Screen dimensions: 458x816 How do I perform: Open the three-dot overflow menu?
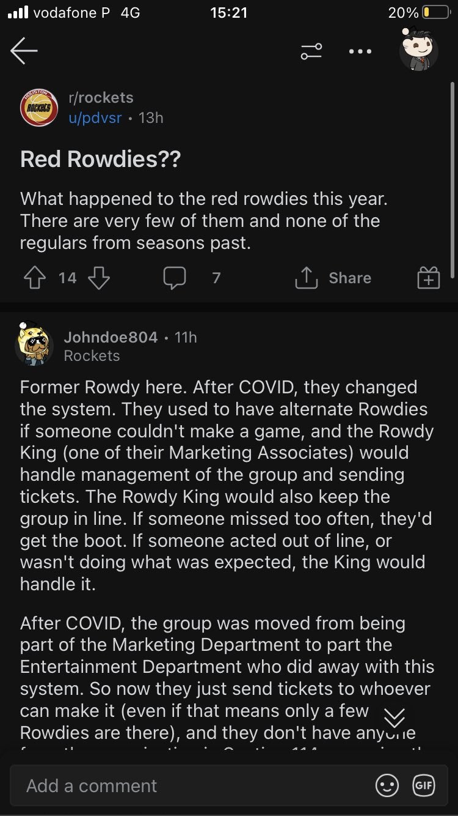360,51
